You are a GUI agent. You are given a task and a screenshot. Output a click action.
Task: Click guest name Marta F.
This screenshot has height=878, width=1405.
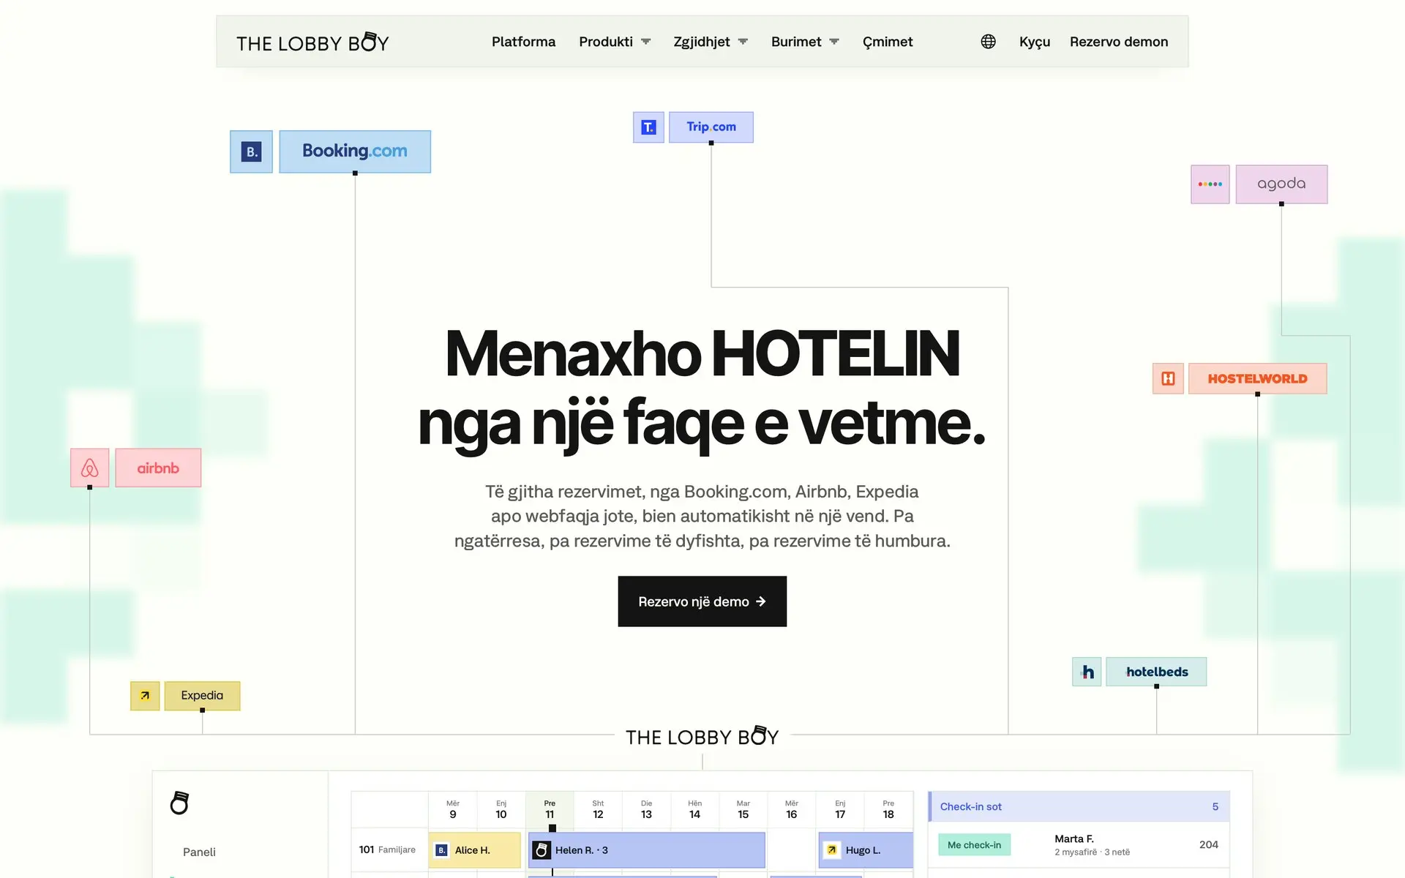[1074, 838]
